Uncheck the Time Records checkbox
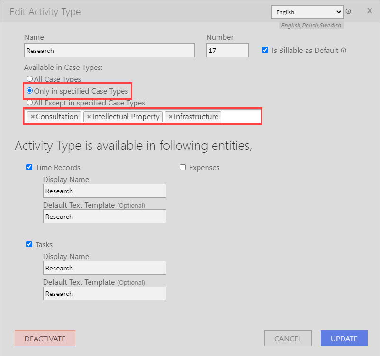The image size is (380, 356). click(29, 167)
